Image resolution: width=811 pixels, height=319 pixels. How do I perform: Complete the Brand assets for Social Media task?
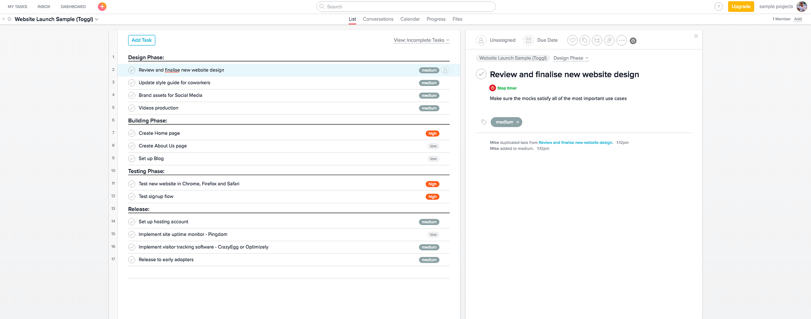[x=132, y=95]
